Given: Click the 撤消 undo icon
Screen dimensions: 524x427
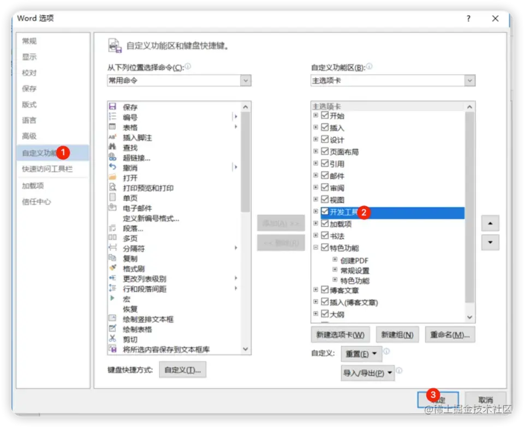Looking at the screenshot, I should (112, 167).
